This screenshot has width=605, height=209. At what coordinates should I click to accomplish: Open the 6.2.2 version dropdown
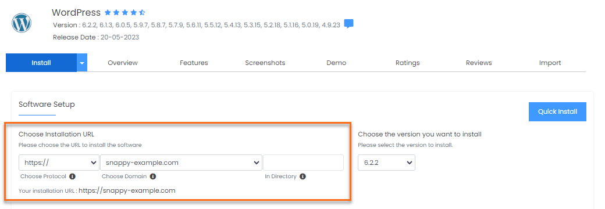[x=387, y=163]
